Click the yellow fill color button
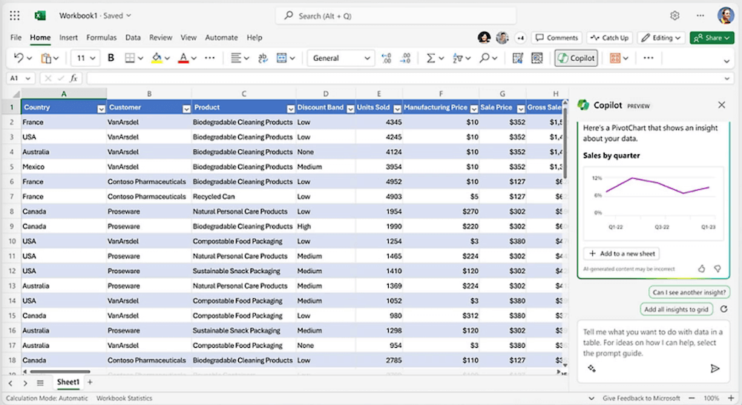 coord(157,58)
